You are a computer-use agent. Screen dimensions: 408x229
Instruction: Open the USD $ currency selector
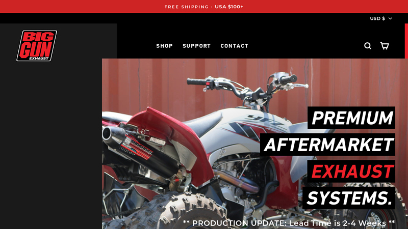(381, 18)
